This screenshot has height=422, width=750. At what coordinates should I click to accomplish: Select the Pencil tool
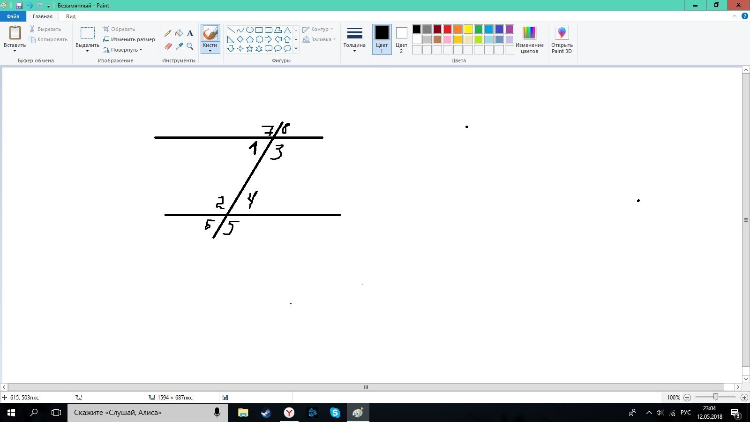168,33
